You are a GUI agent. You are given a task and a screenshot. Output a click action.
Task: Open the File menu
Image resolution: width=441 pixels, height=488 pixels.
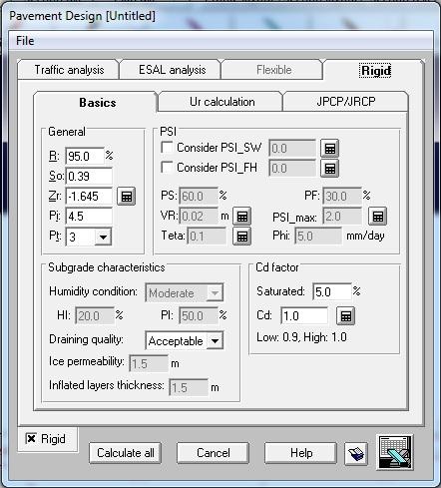click(x=25, y=41)
